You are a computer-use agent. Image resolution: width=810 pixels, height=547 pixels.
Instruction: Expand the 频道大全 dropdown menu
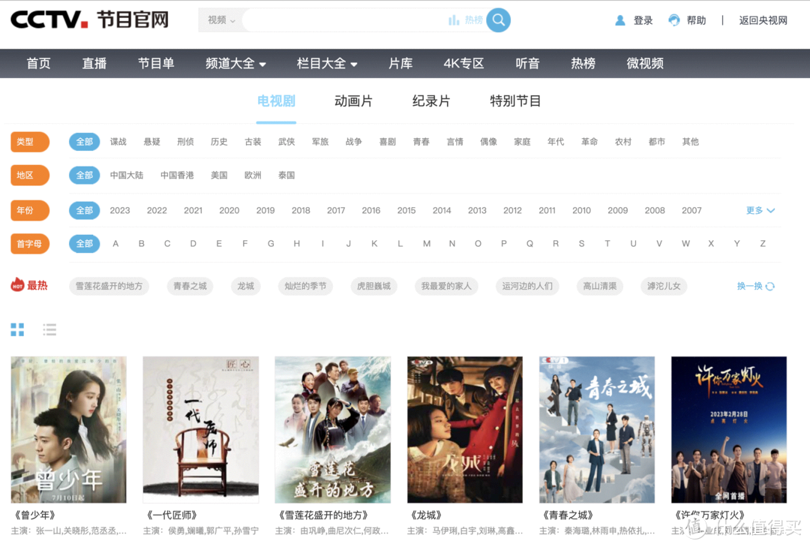coord(235,64)
